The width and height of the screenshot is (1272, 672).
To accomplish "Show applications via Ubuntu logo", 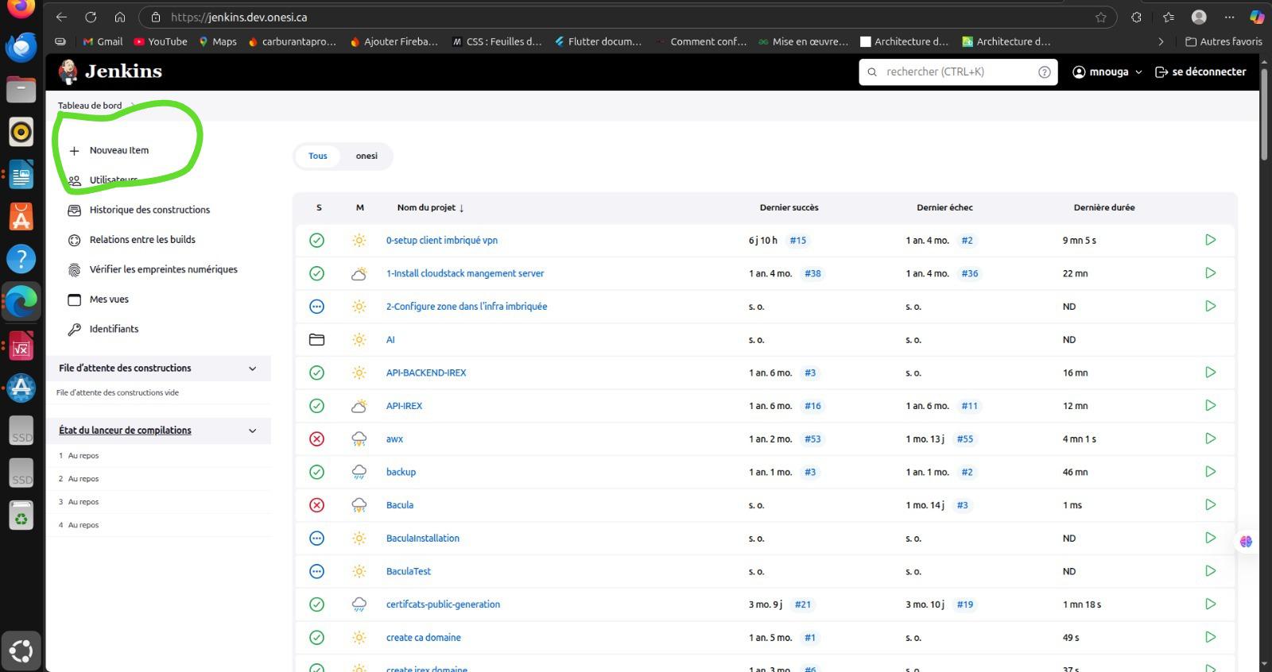I will [x=21, y=651].
